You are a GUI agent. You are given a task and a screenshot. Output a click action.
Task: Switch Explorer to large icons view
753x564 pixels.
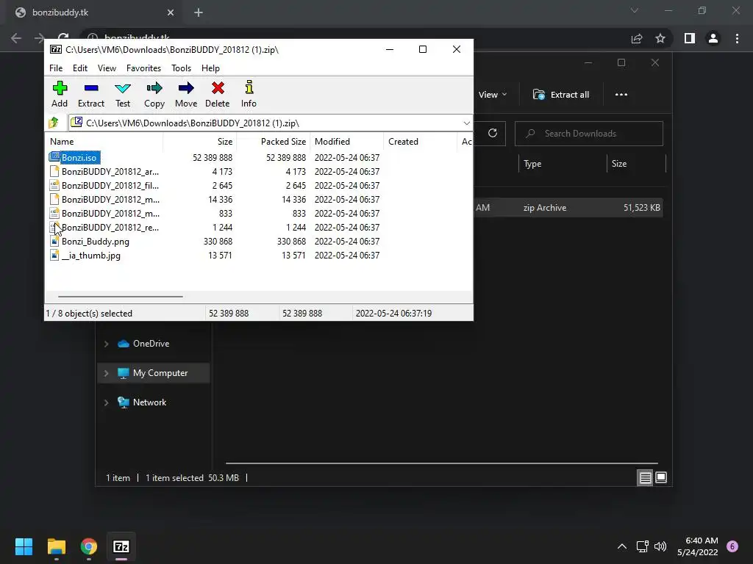(661, 477)
